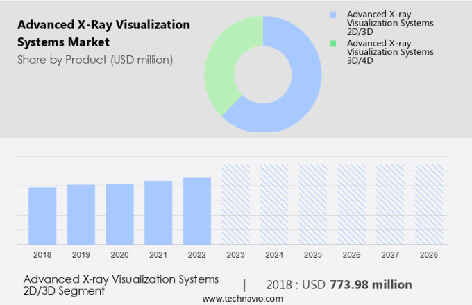The height and width of the screenshot is (305, 472).
Task: Click the solid blue bar for 2020
Action: pyautogui.click(x=119, y=214)
